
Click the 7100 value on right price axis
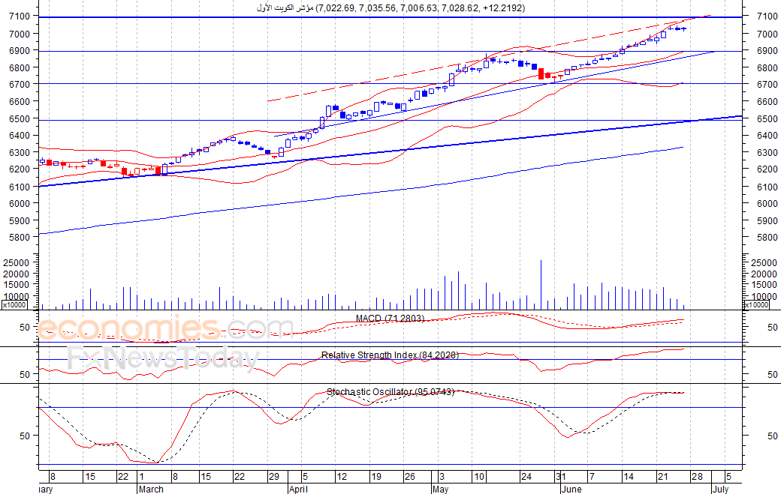(767, 16)
